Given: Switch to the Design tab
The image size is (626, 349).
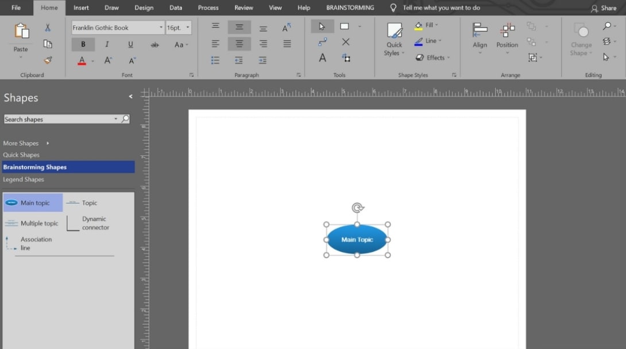Looking at the screenshot, I should 144,7.
